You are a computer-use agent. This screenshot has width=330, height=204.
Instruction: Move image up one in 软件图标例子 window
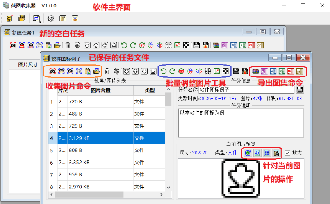click(135, 71)
